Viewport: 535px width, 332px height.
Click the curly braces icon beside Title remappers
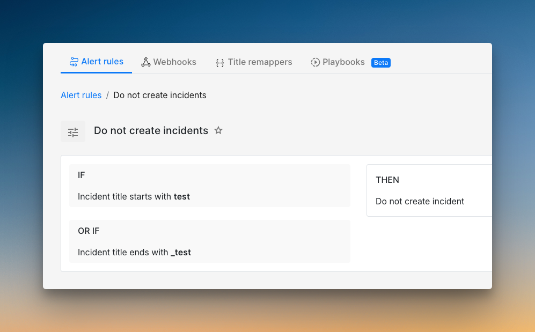219,62
